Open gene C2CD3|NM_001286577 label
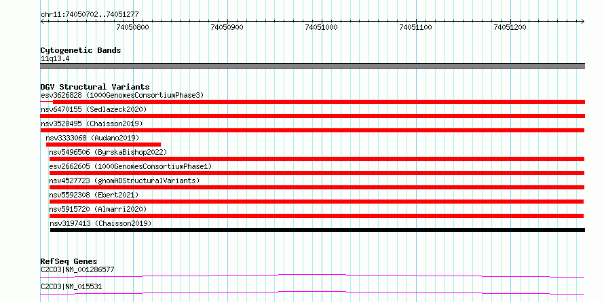The width and height of the screenshot is (604, 302). (x=77, y=269)
